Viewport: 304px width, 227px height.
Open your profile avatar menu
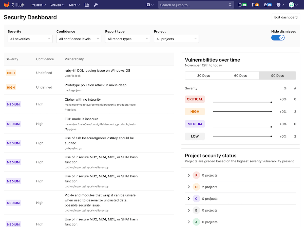tap(292, 5)
